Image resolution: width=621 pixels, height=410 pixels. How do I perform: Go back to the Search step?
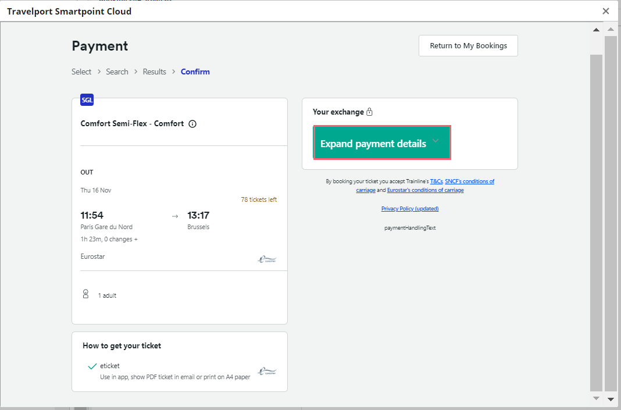pyautogui.click(x=117, y=72)
